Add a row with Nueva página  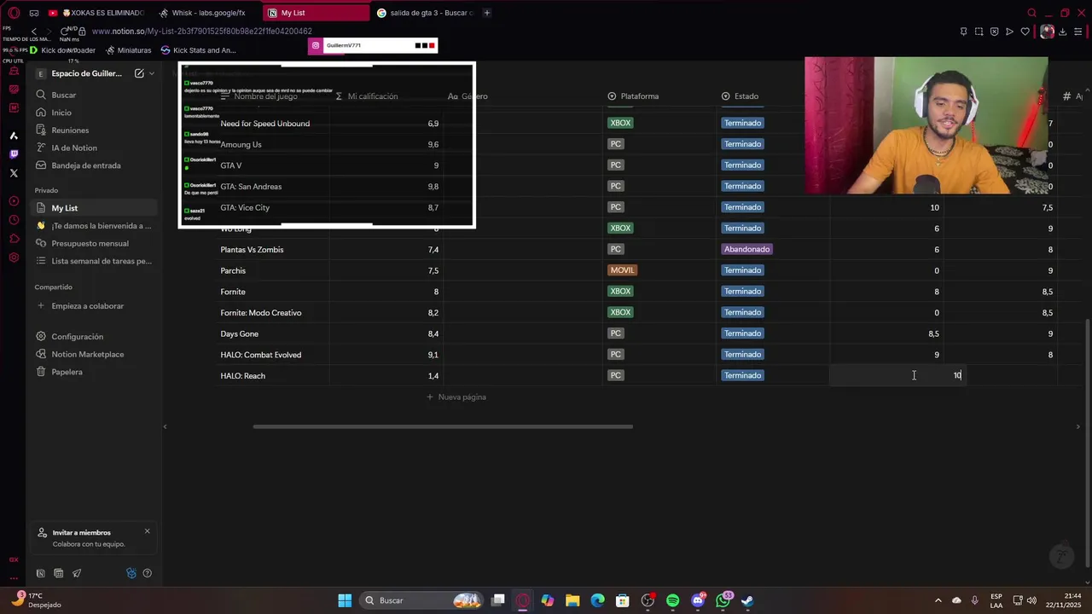[456, 397]
